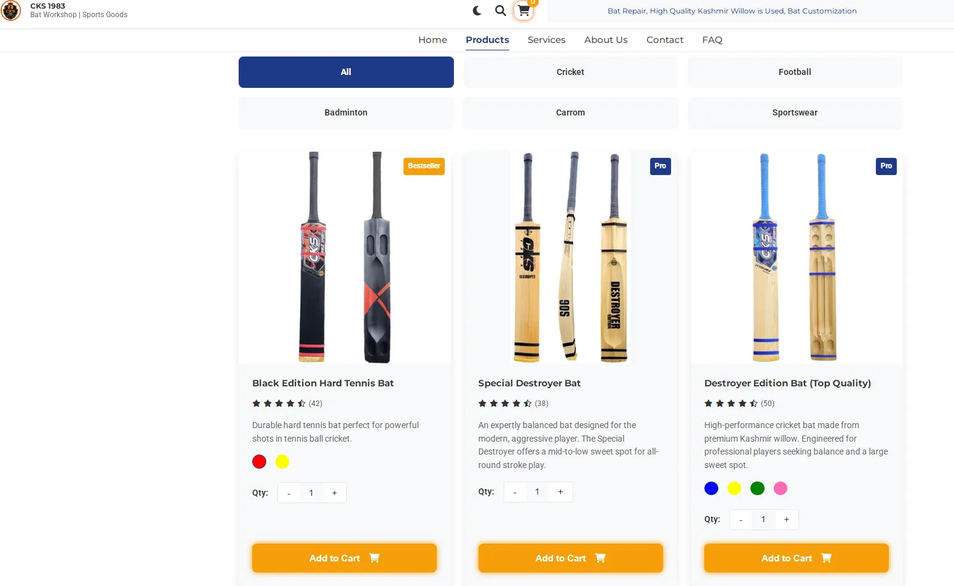The width and height of the screenshot is (954, 586).
Task: Select the Cricket category filter
Action: (570, 72)
